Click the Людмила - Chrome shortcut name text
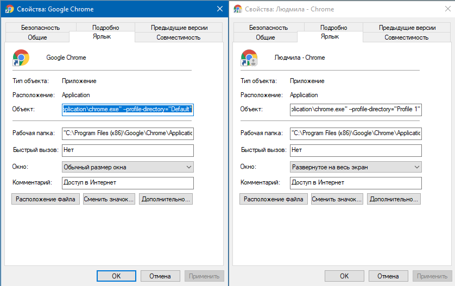 pyautogui.click(x=300, y=58)
